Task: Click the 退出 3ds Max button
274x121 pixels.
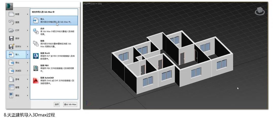Action: 70,104
